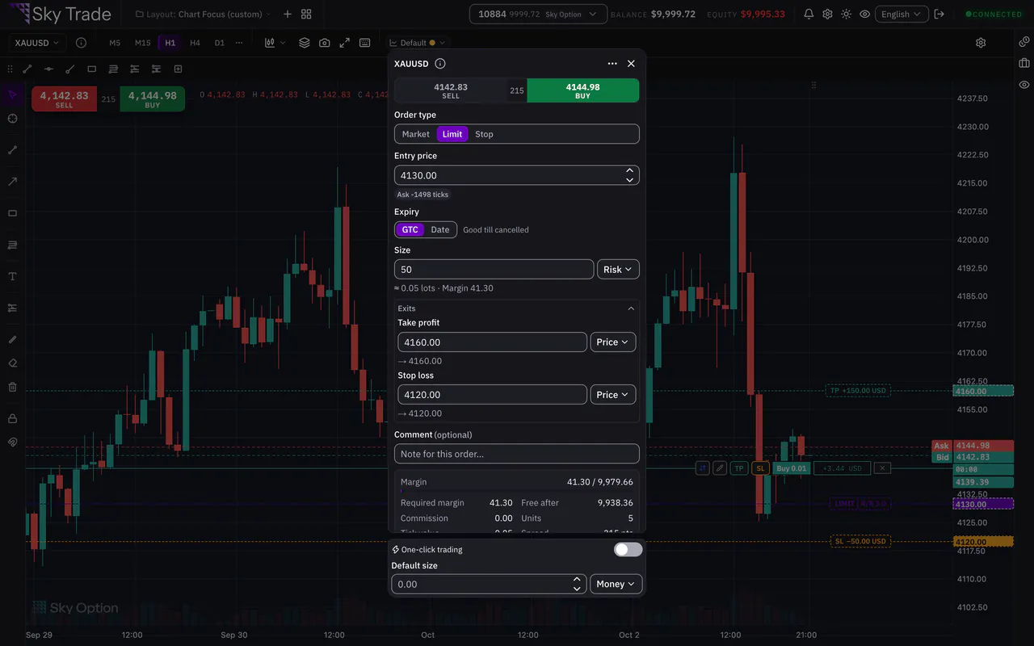The width and height of the screenshot is (1034, 646).
Task: Toggle the eye visibility icon in header
Action: click(864, 14)
